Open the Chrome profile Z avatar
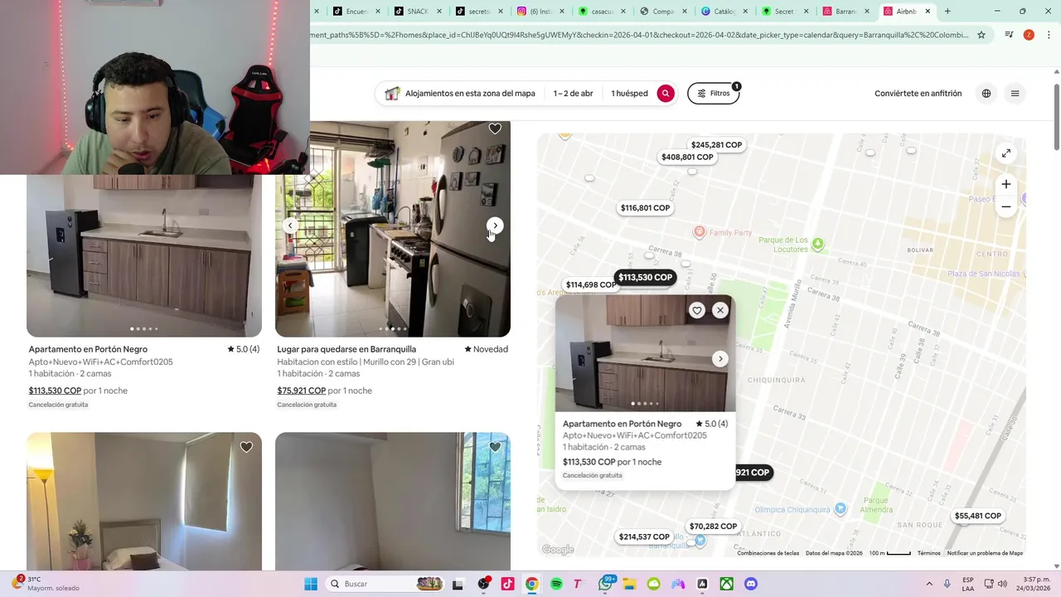The image size is (1061, 597). [x=1029, y=35]
